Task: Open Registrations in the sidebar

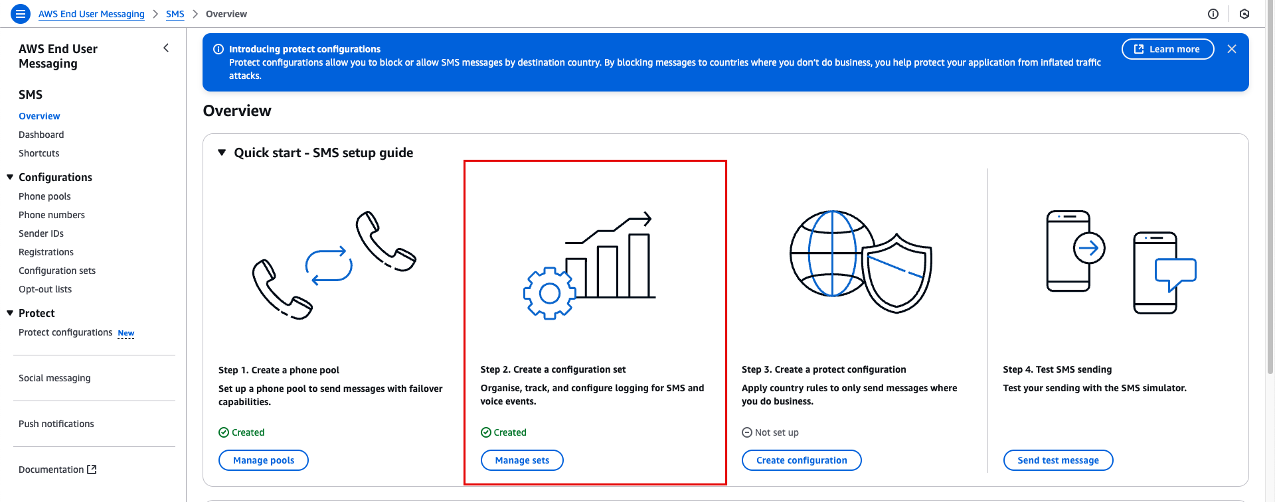Action: pyautogui.click(x=46, y=252)
